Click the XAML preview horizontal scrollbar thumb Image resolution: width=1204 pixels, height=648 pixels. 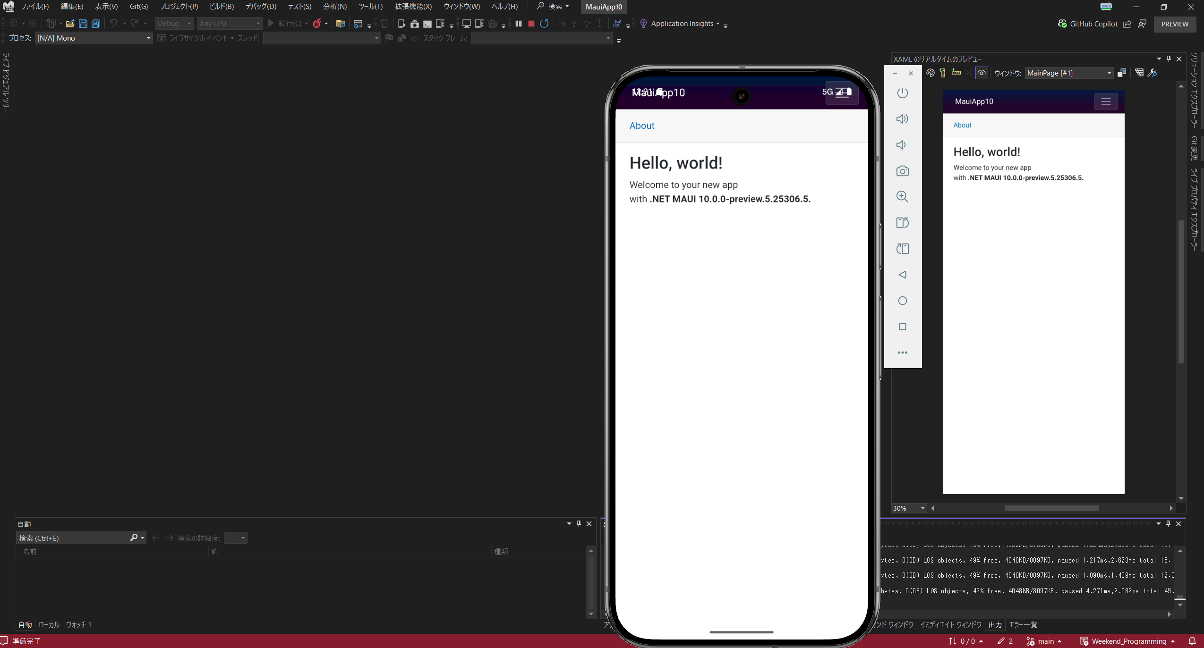[1051, 508]
